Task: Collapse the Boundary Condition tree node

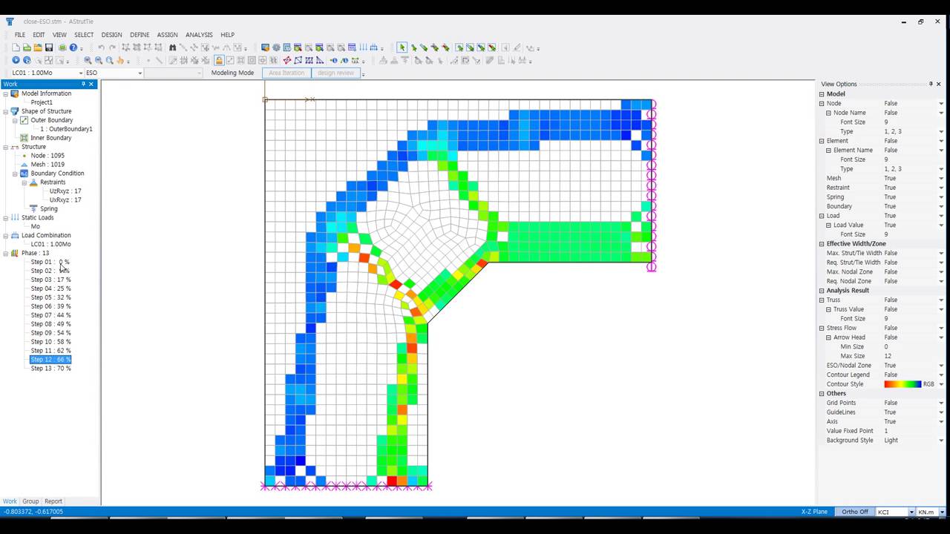Action: [x=15, y=174]
